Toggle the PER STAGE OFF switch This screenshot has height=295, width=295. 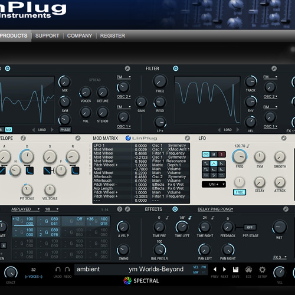coord(250,227)
